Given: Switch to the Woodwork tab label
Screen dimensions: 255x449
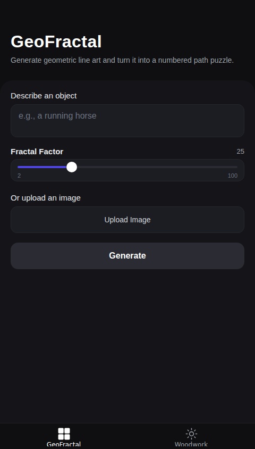Looking at the screenshot, I should (191, 445).
